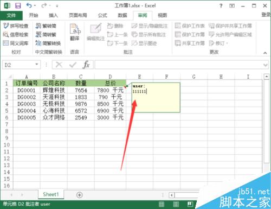
Task: Click 保护工作表 protect sheet
Action: pyautogui.click(x=190, y=26)
